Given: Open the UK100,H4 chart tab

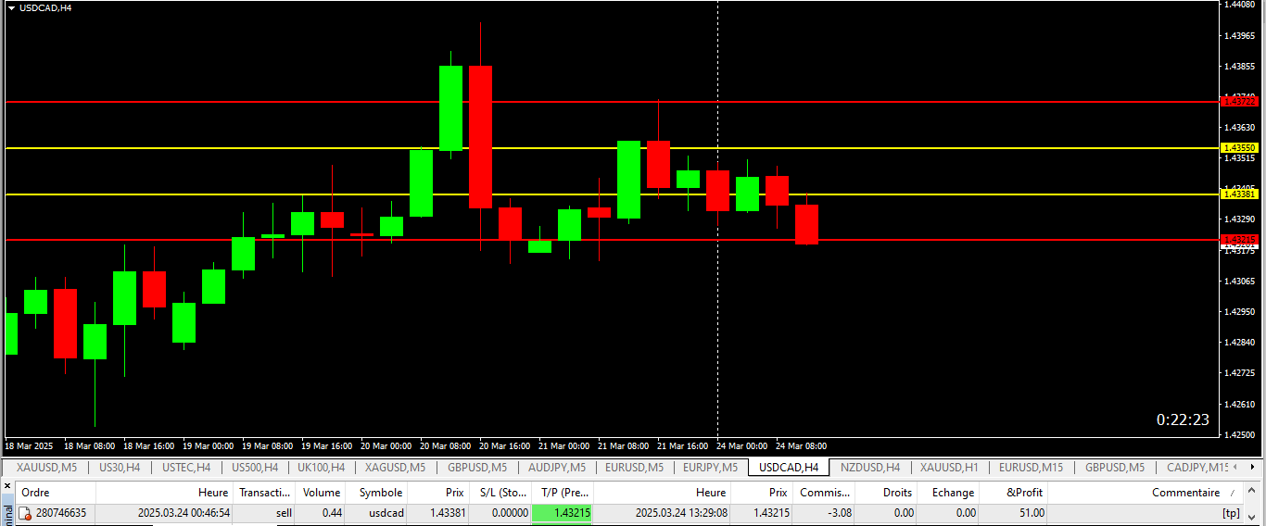Looking at the screenshot, I should [x=322, y=468].
